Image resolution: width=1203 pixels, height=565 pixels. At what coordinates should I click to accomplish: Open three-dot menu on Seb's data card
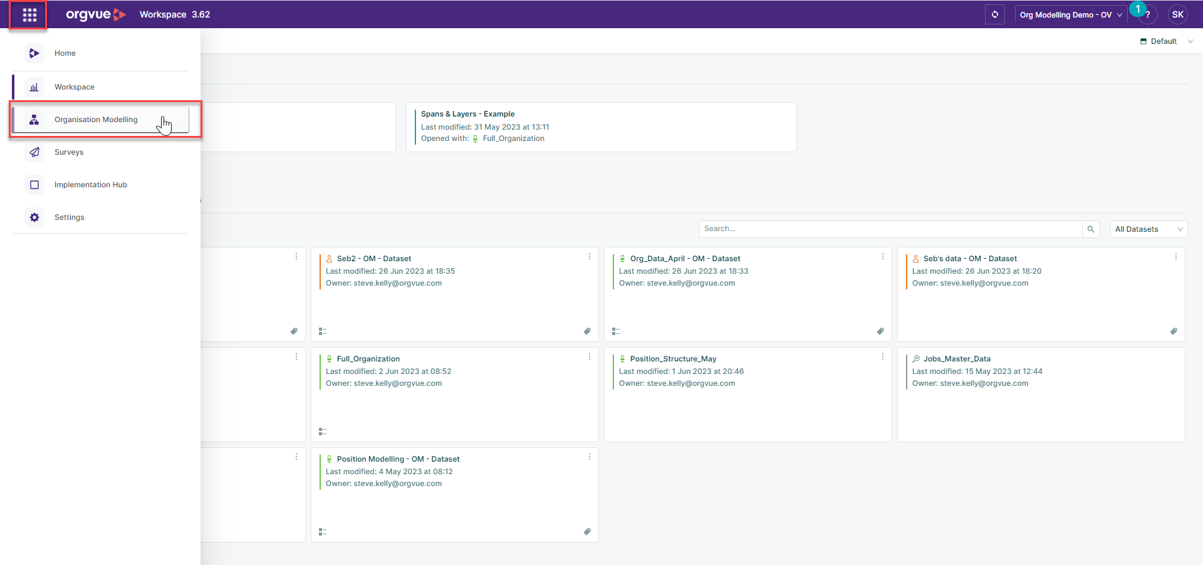(x=1176, y=257)
